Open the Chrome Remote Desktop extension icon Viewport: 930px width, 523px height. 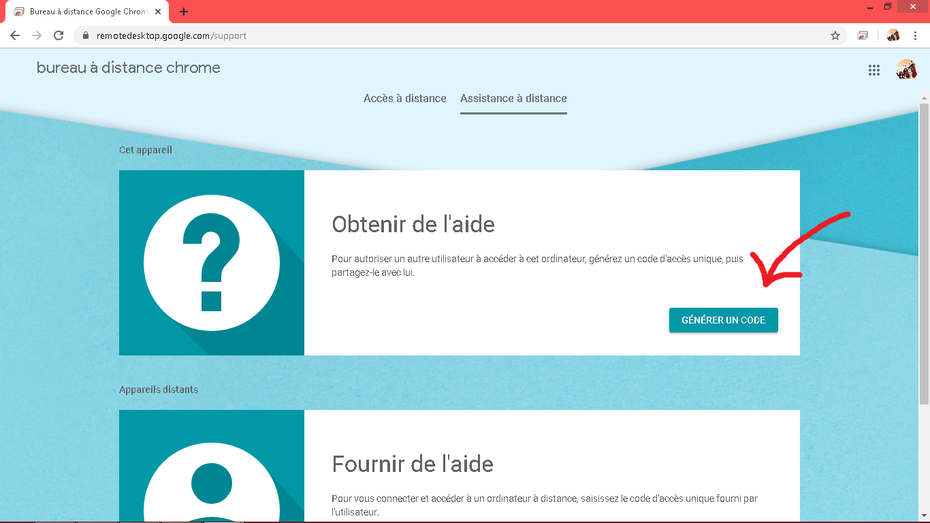pyautogui.click(x=863, y=35)
